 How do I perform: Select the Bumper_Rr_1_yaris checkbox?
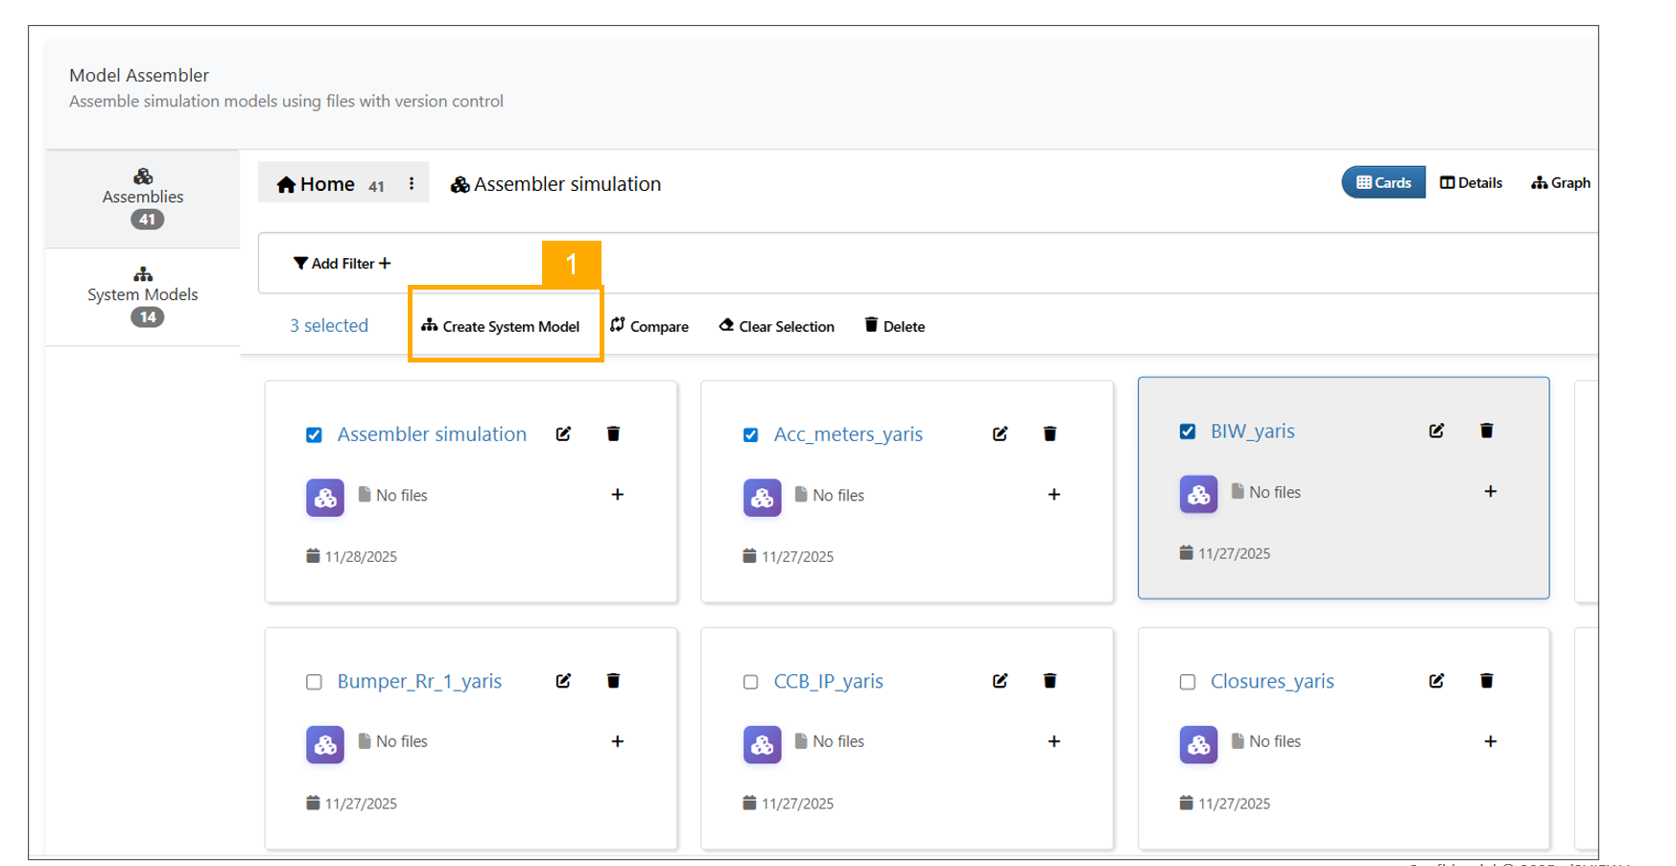pyautogui.click(x=314, y=682)
